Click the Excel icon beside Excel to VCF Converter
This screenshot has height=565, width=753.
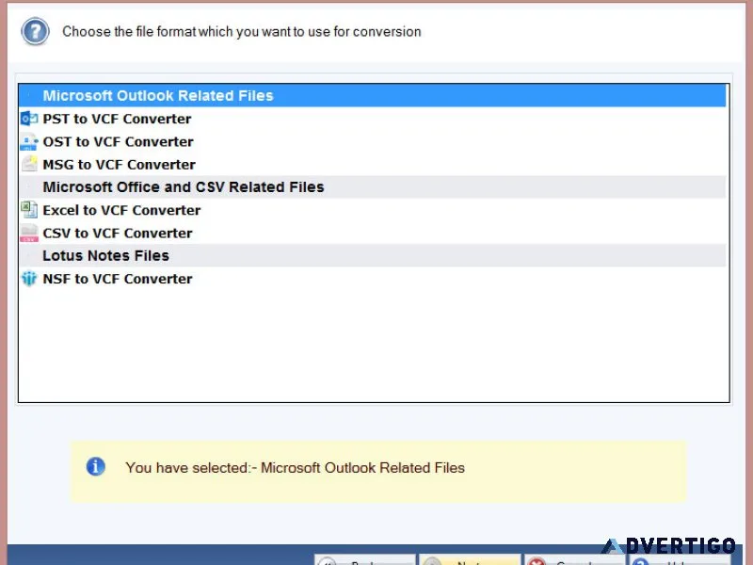[29, 210]
